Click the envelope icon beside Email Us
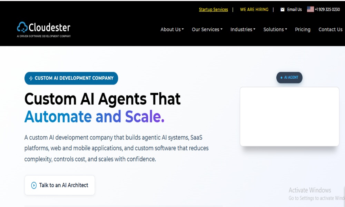Screen dimensions: 345x207 [283, 10]
